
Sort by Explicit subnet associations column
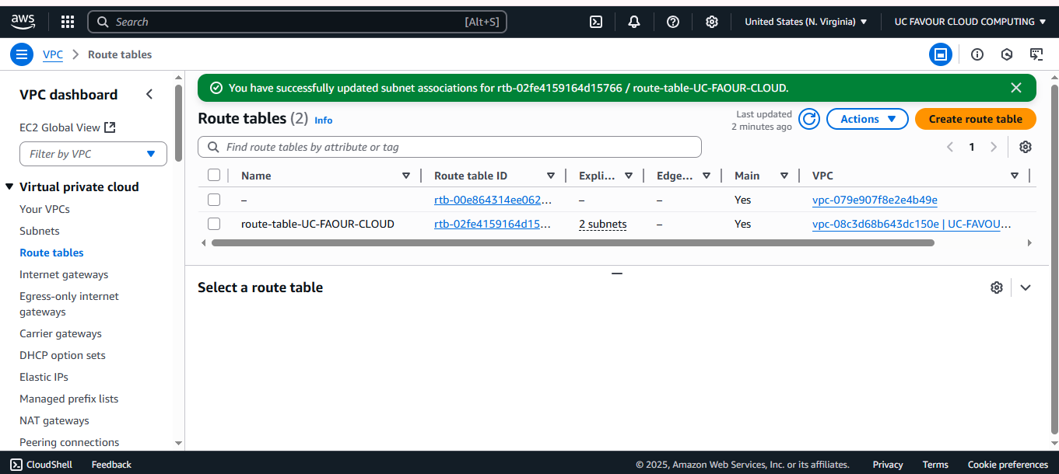[629, 176]
